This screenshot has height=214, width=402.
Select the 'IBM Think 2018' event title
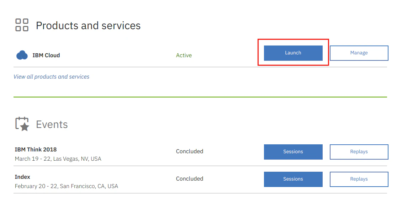pos(36,149)
